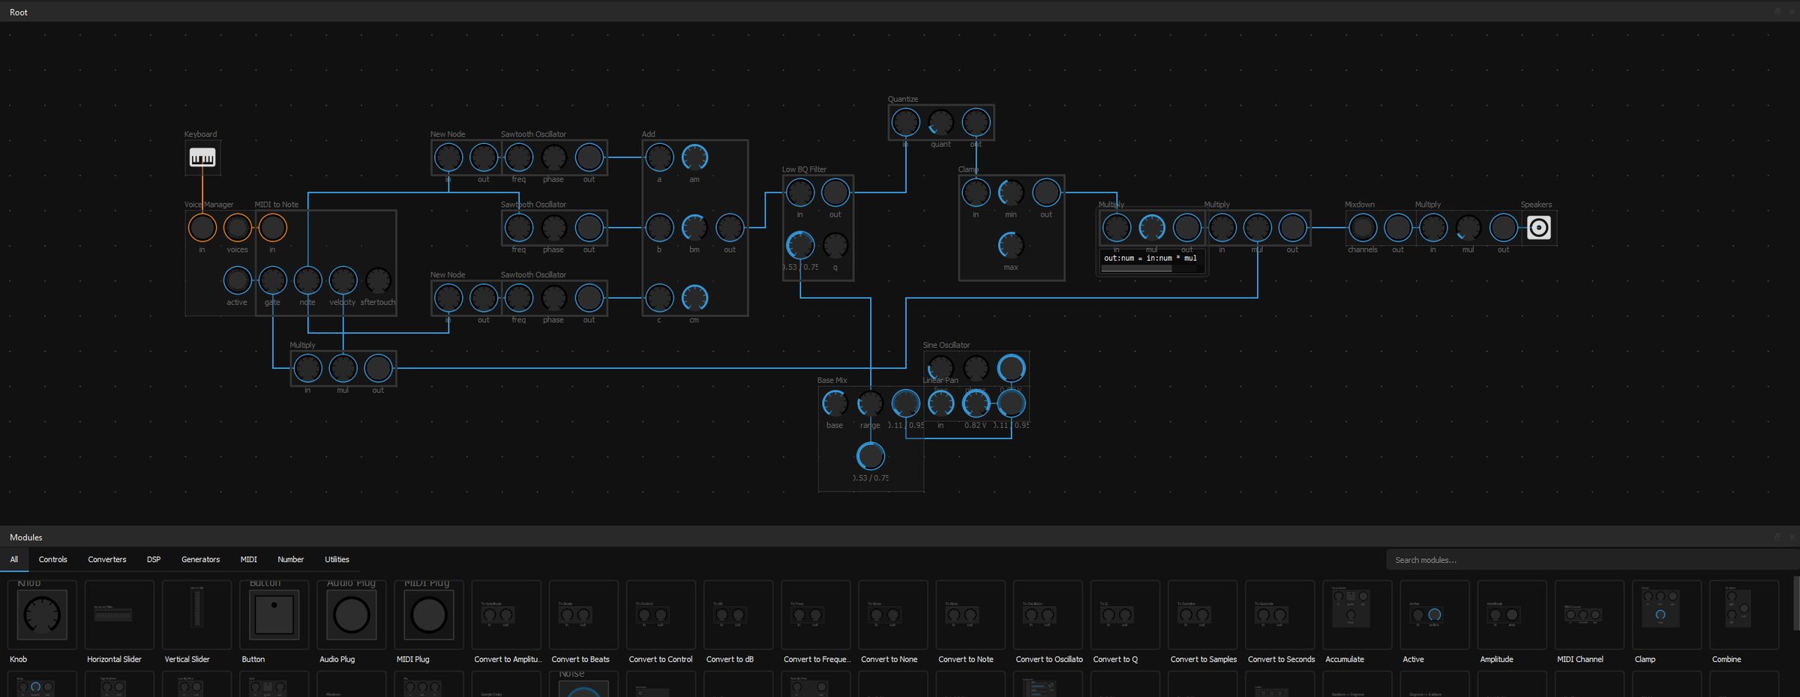1800x697 pixels.
Task: Select the MIDI Plug module
Action: [428, 615]
